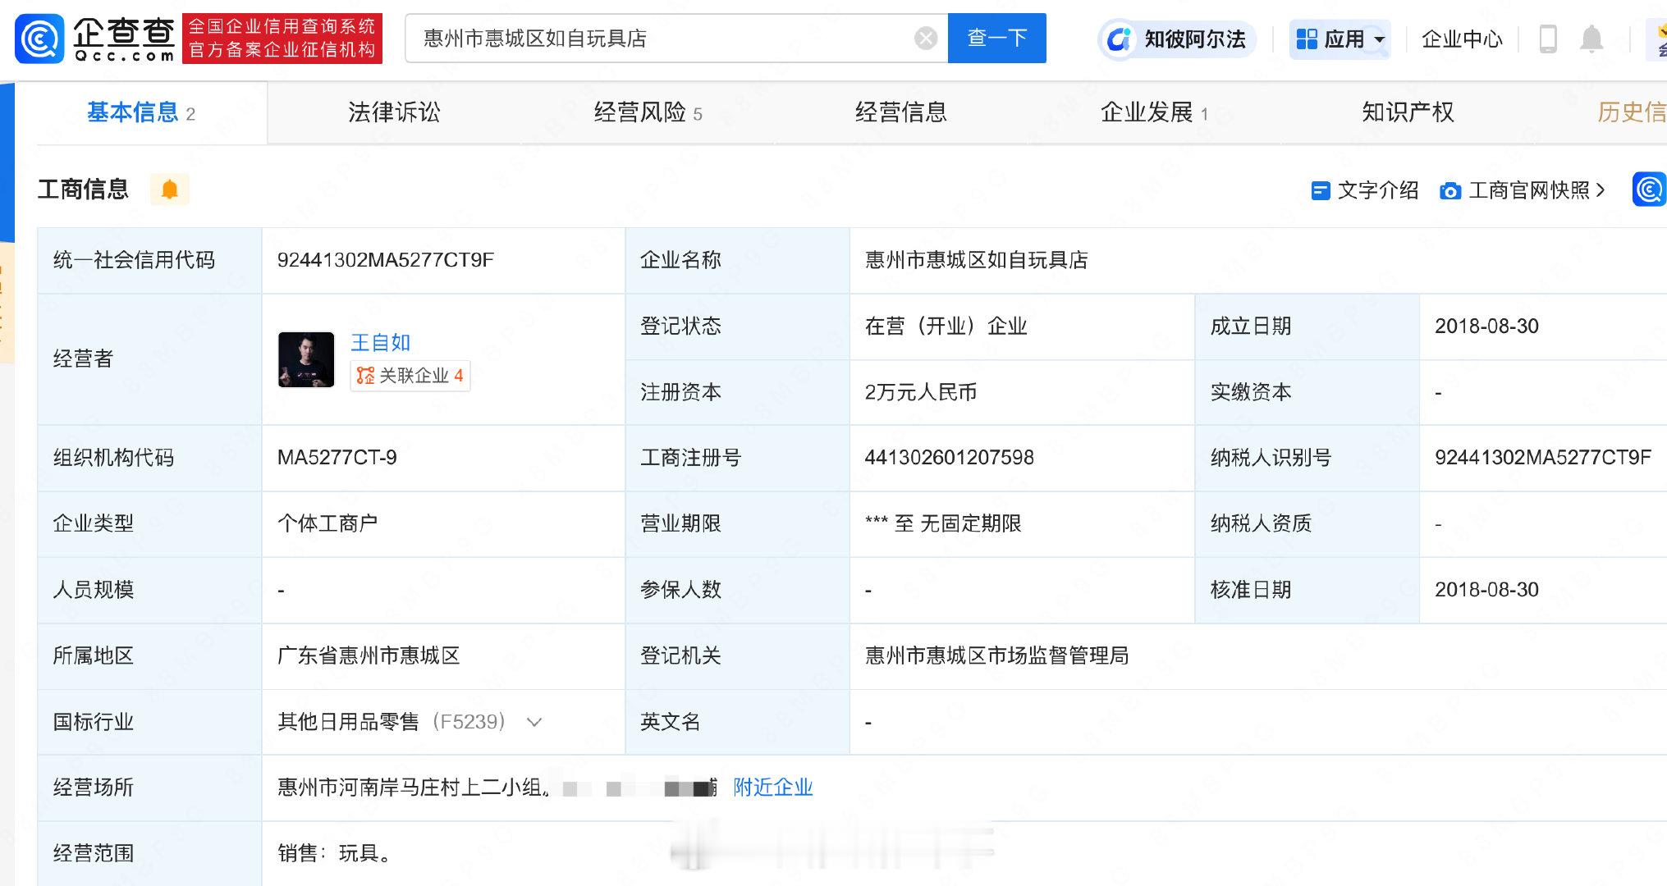Click the mobile phone icon in header
The image size is (1667, 886).
(x=1548, y=39)
